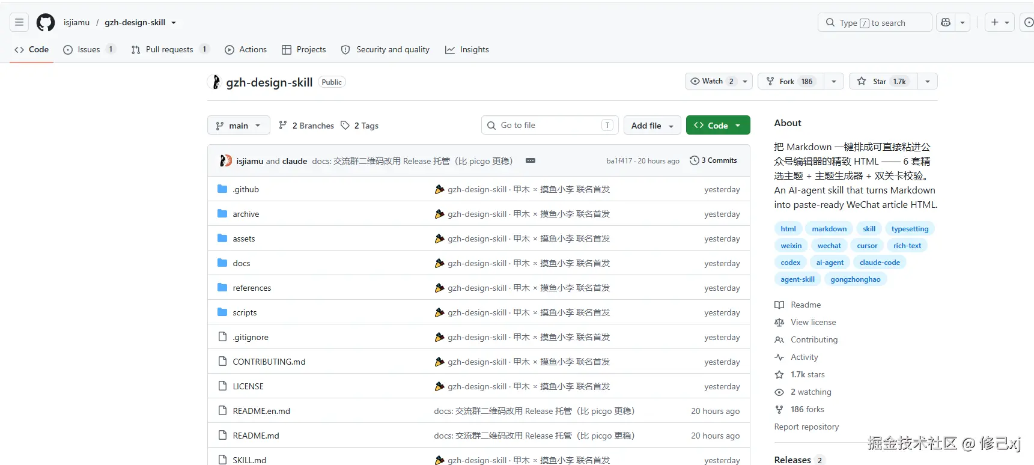Open the Copilot chat icon

[946, 23]
